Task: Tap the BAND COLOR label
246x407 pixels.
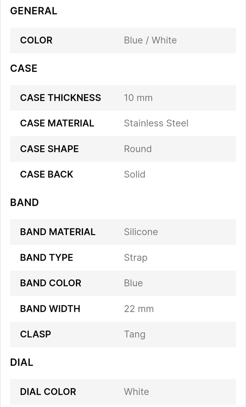Action: [50, 283]
